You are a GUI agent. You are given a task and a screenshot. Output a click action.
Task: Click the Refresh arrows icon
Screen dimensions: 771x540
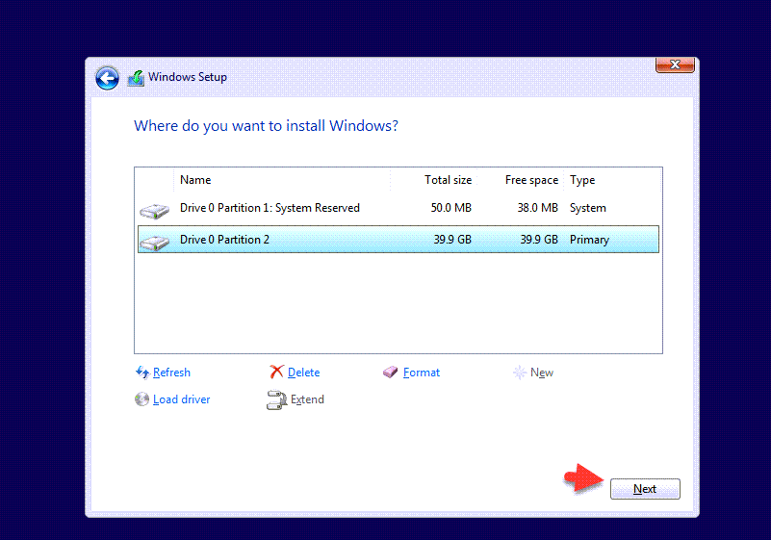(142, 373)
